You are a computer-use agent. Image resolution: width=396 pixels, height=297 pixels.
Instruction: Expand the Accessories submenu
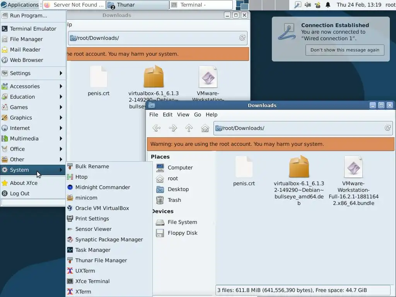(x=33, y=86)
